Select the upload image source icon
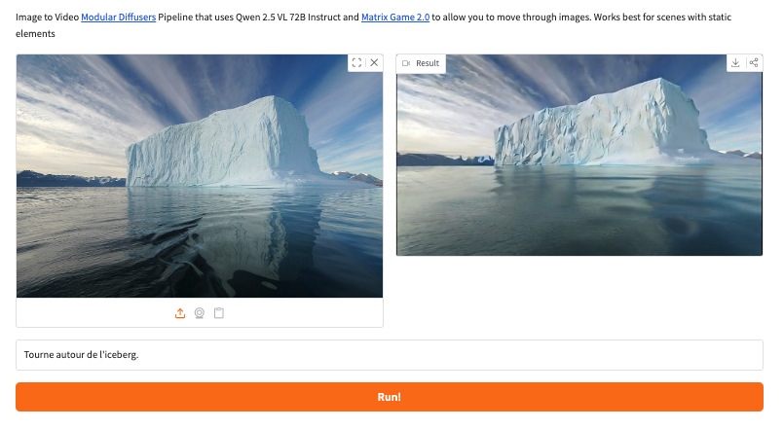Viewport: 784px width, 429px height. point(180,313)
